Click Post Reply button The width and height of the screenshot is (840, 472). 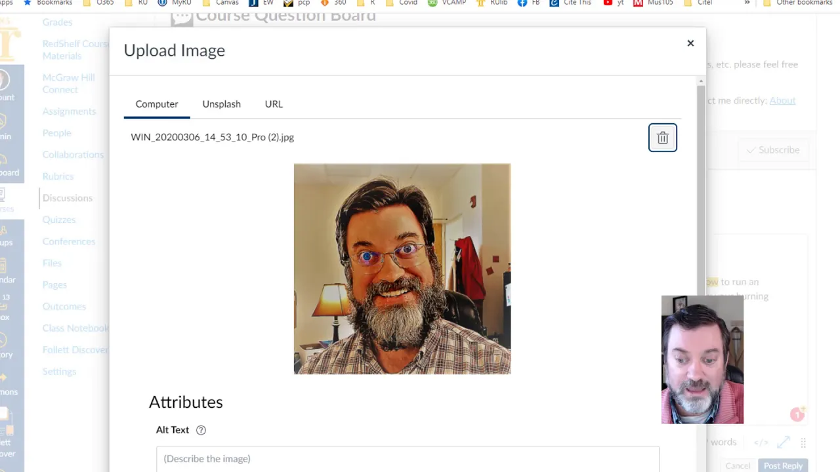point(783,465)
